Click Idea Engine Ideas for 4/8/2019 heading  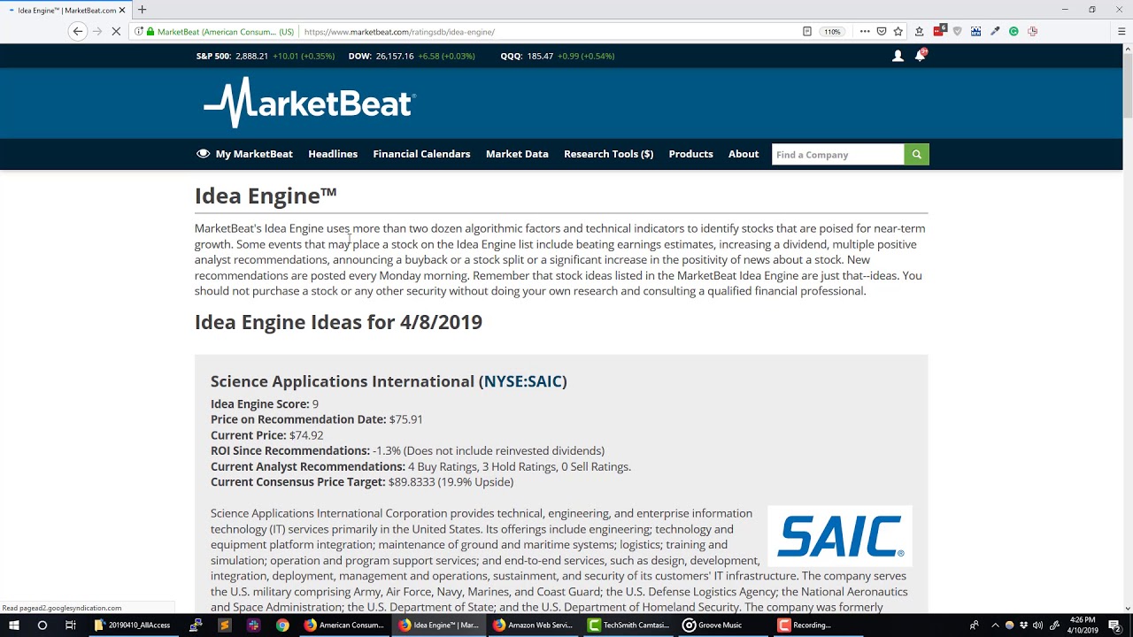coord(338,322)
